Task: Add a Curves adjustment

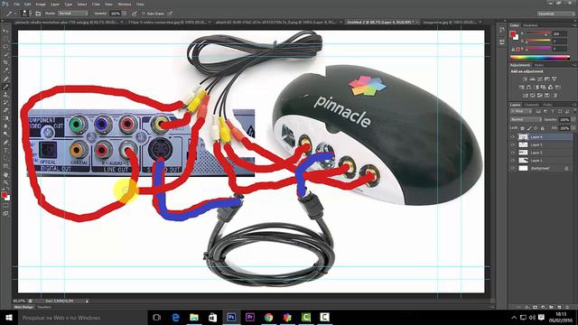Action: point(540,79)
